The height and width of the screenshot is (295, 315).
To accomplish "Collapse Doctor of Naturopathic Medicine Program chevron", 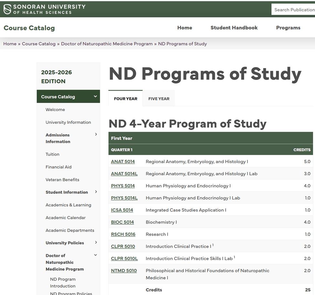I will point(96,255).
